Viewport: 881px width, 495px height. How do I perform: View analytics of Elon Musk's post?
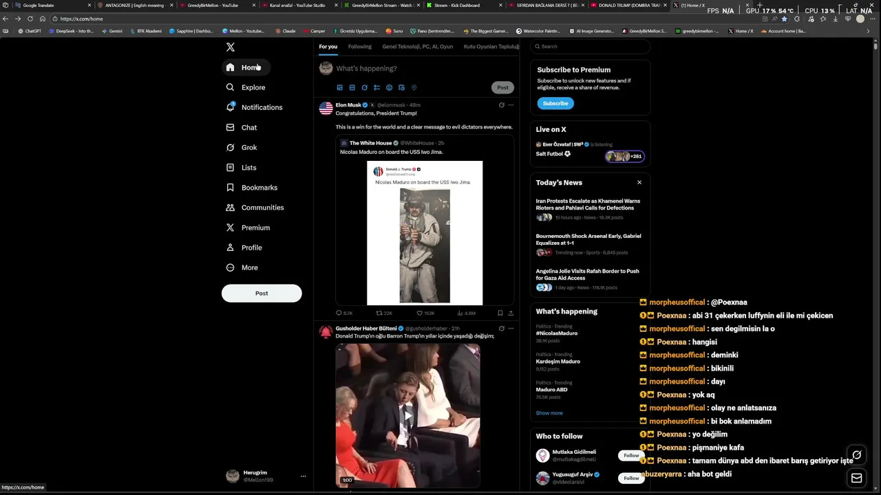click(466, 313)
